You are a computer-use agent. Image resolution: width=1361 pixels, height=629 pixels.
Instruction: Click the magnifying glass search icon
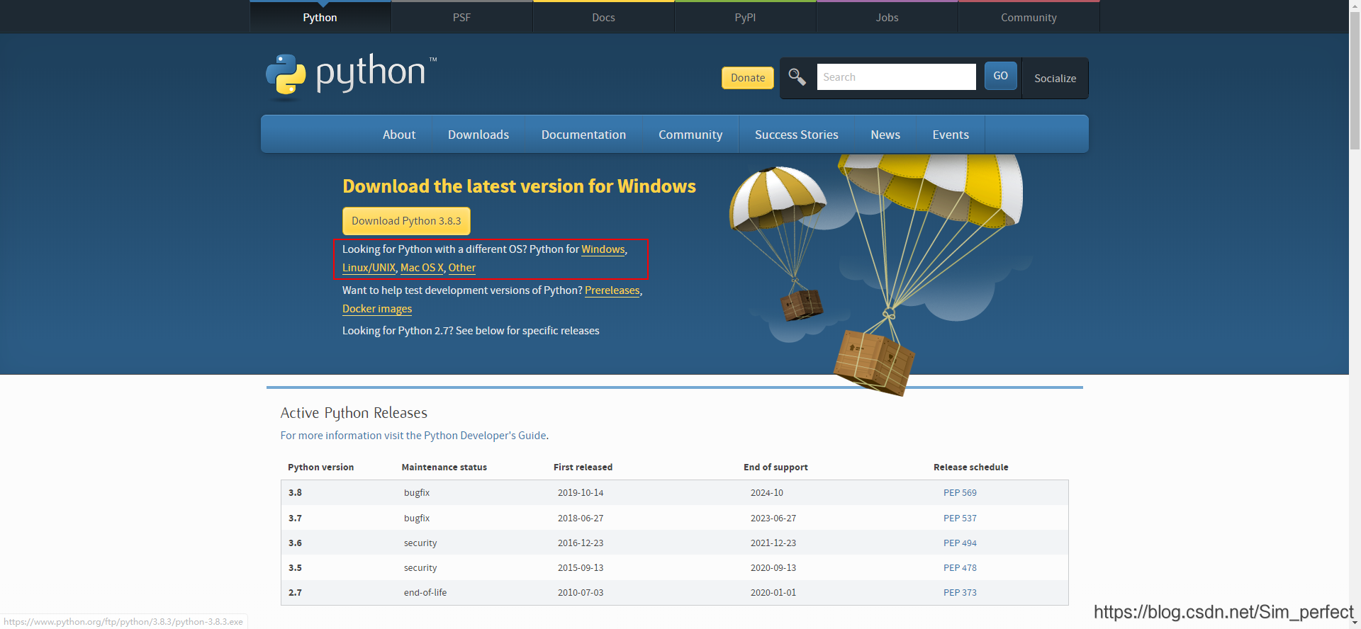(797, 76)
